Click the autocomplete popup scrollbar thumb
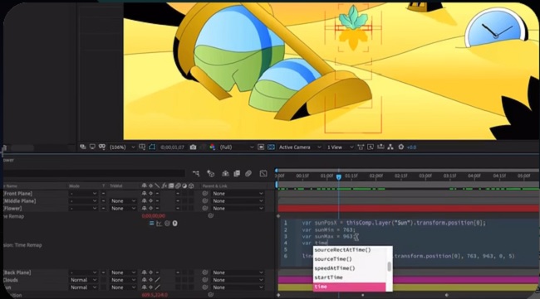This screenshot has height=299, width=540. pos(389,267)
